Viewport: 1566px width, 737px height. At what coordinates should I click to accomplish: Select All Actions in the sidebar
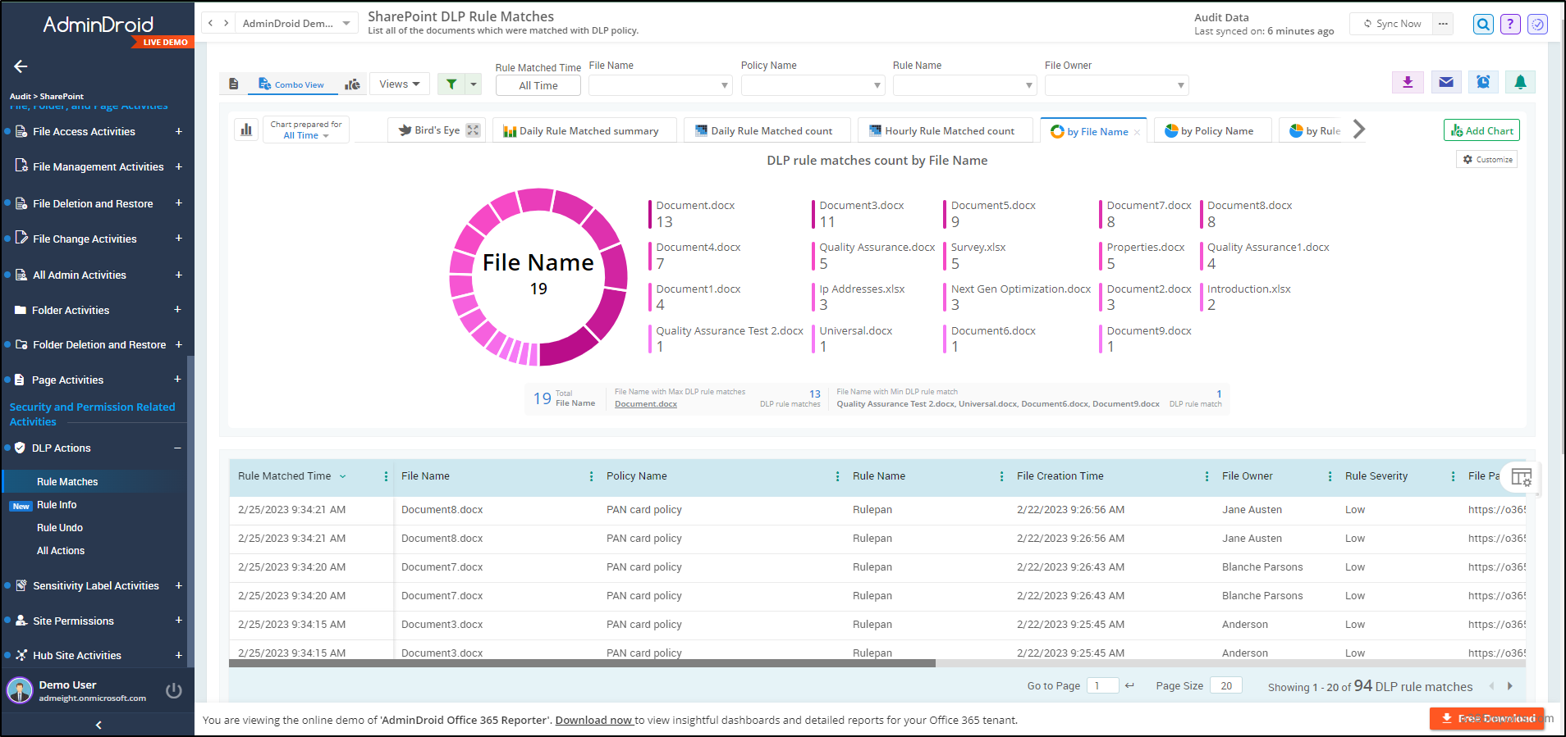pyautogui.click(x=61, y=551)
